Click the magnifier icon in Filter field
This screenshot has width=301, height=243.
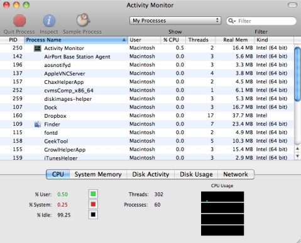click(232, 21)
